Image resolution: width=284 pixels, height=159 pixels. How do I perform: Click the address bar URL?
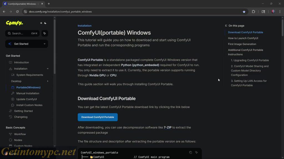(x=60, y=12)
